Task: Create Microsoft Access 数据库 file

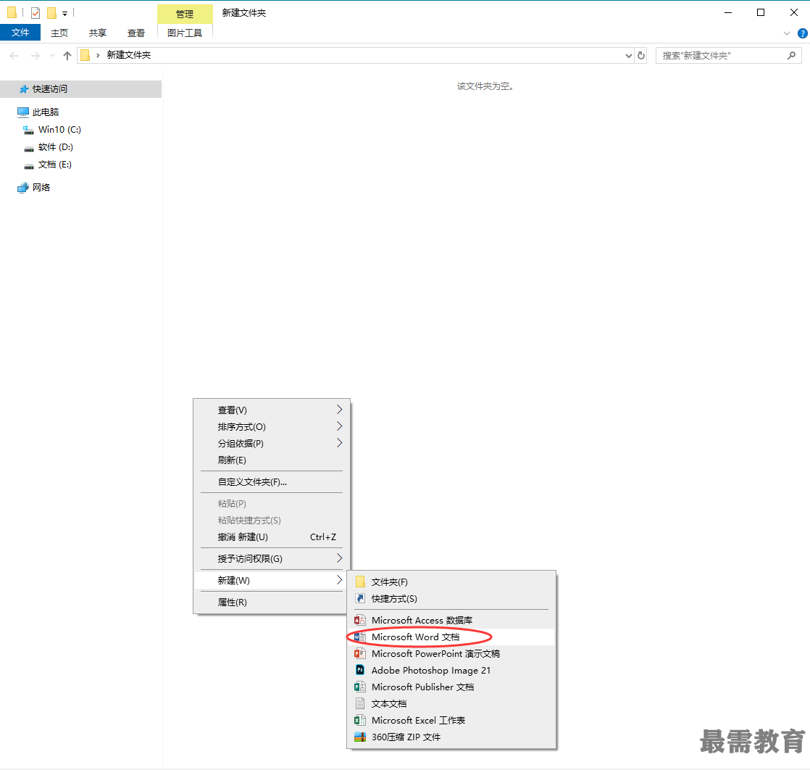Action: (451, 620)
